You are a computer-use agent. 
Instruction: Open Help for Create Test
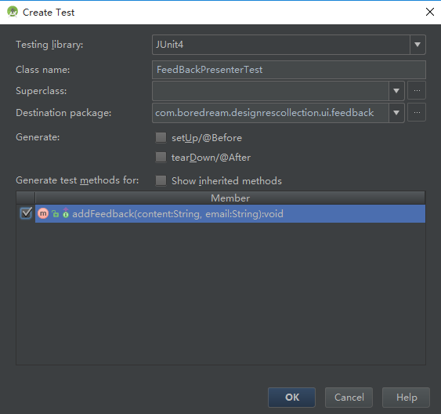coord(406,397)
